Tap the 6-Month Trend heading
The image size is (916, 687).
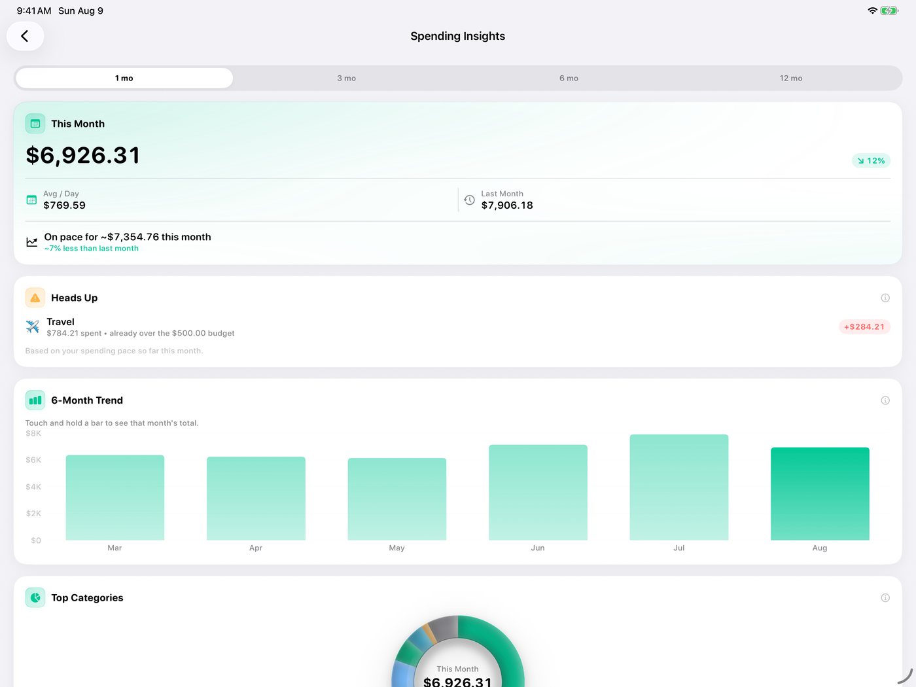click(87, 400)
